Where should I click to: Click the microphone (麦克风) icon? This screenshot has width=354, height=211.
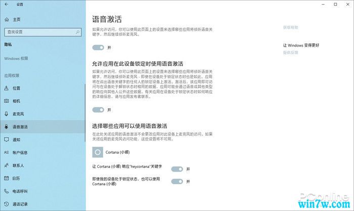(7, 114)
